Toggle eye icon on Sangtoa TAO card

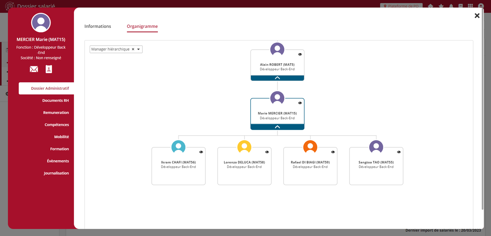[399, 152]
